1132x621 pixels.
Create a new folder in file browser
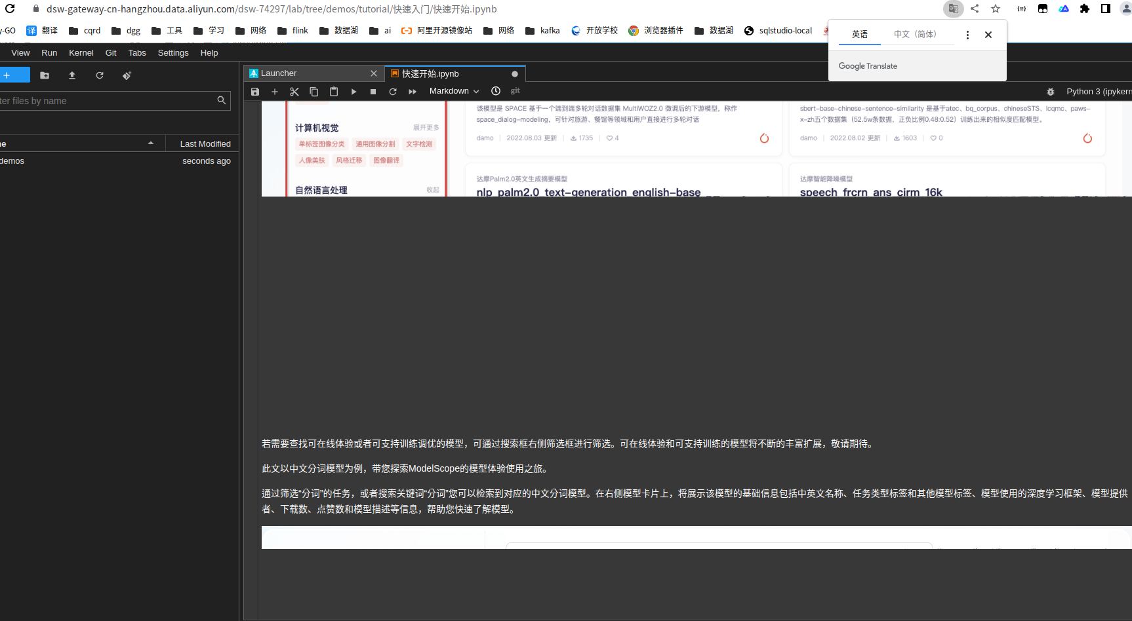pyautogui.click(x=44, y=75)
